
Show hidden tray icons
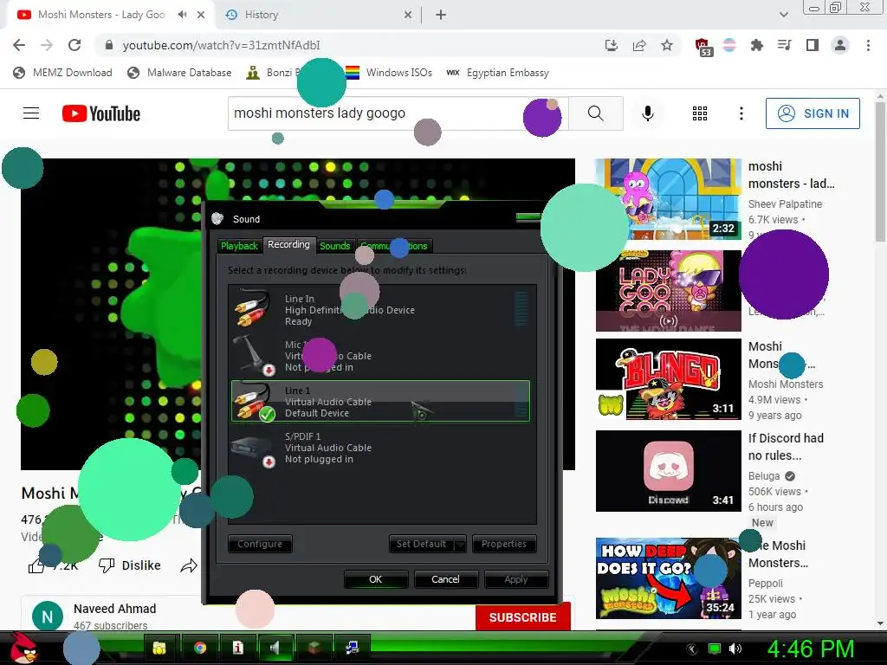pyautogui.click(x=692, y=649)
